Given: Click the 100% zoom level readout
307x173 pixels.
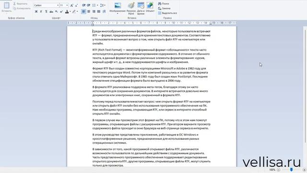Looking at the screenshot, I should pos(272,170).
